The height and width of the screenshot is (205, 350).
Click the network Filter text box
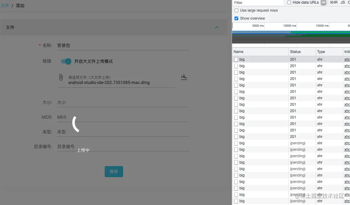tap(258, 3)
